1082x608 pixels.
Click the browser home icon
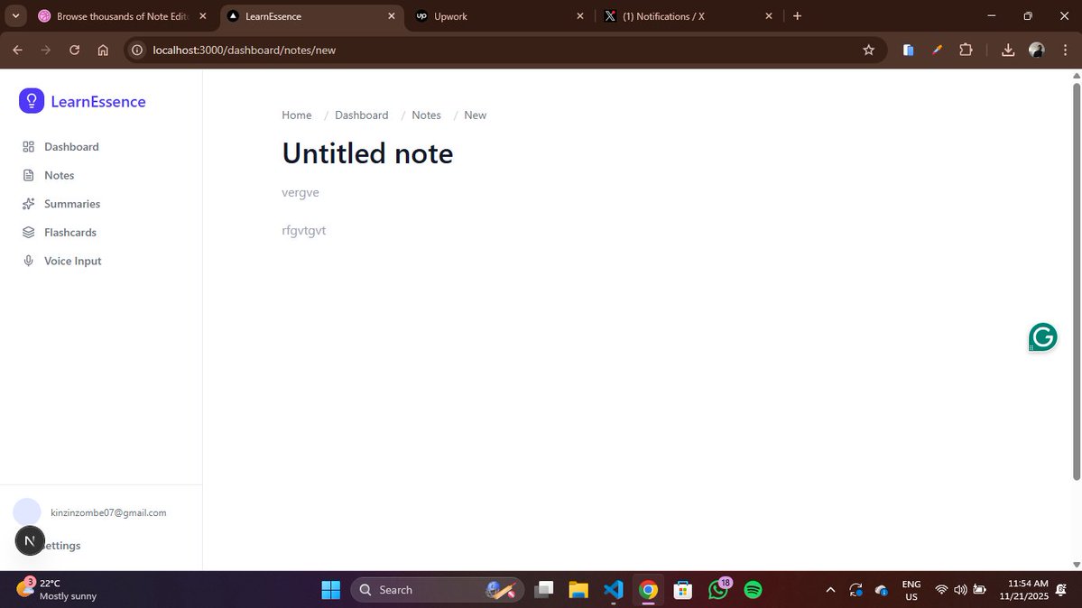click(103, 50)
